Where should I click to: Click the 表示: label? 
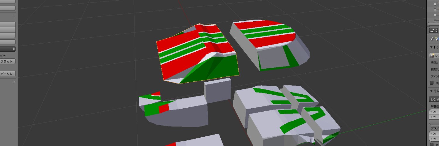click(435, 63)
